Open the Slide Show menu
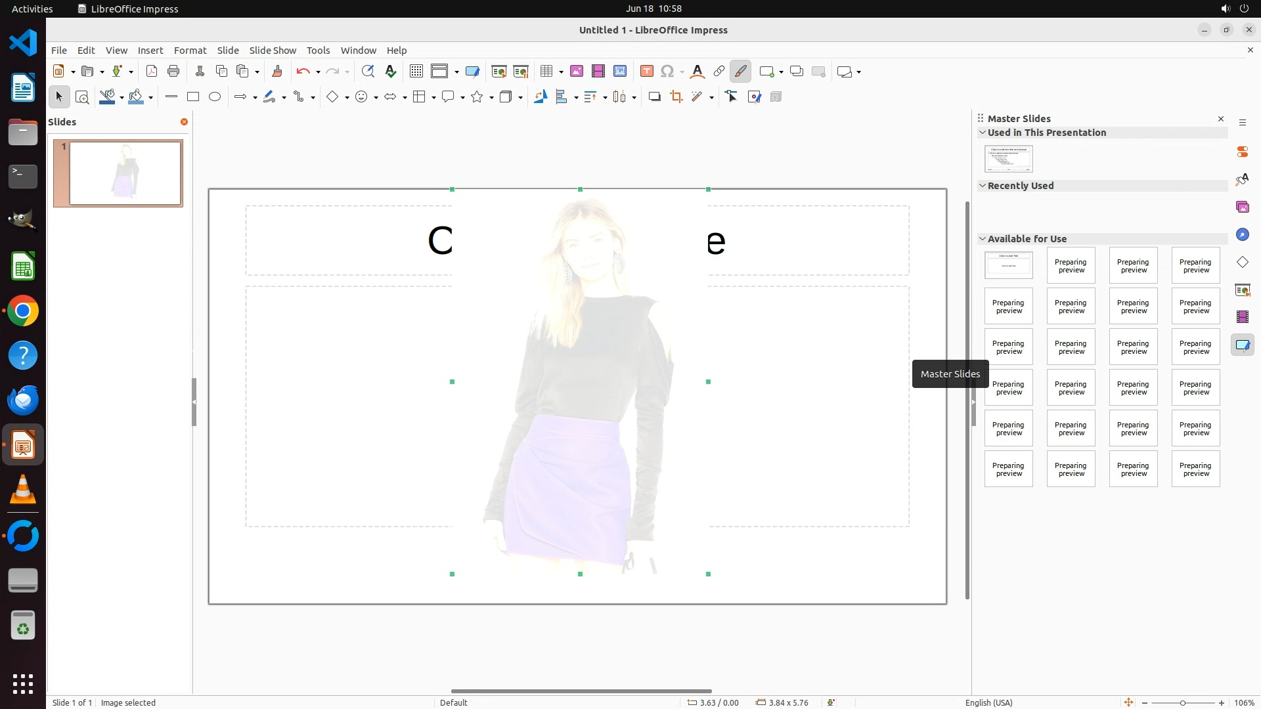This screenshot has height=709, width=1261. point(272,51)
